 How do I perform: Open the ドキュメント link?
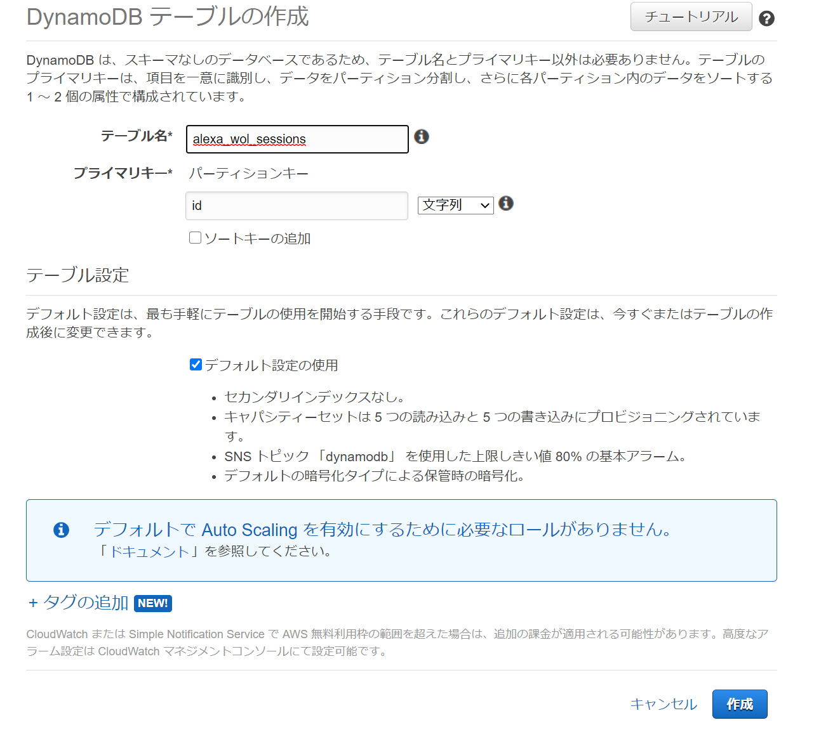click(150, 551)
